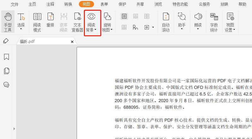Click text line starting 福建福昕软件开发股份有限公司

point(183,81)
